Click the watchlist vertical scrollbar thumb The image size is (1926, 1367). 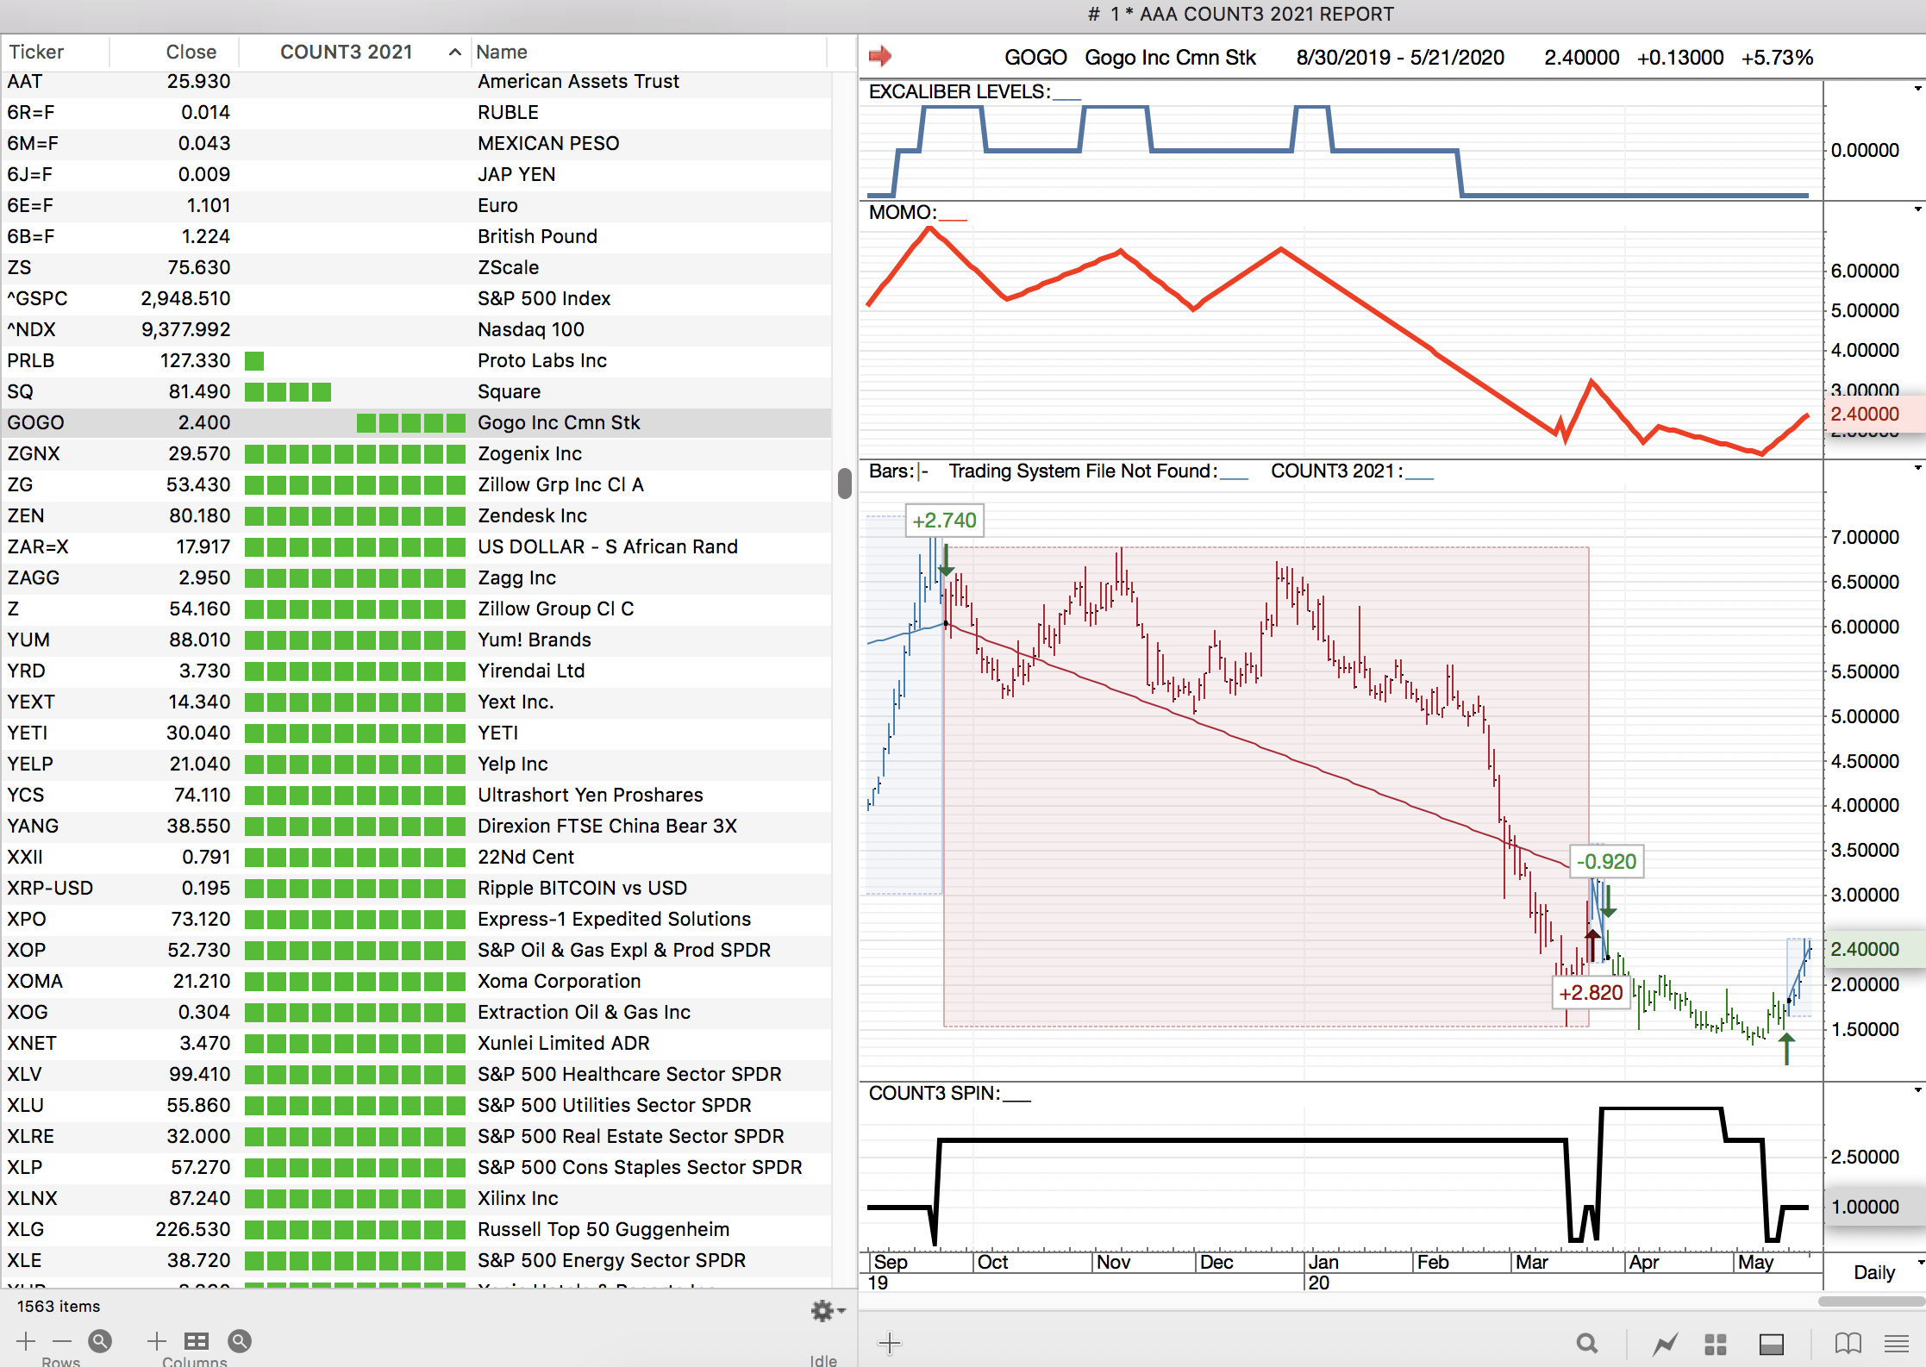[844, 483]
